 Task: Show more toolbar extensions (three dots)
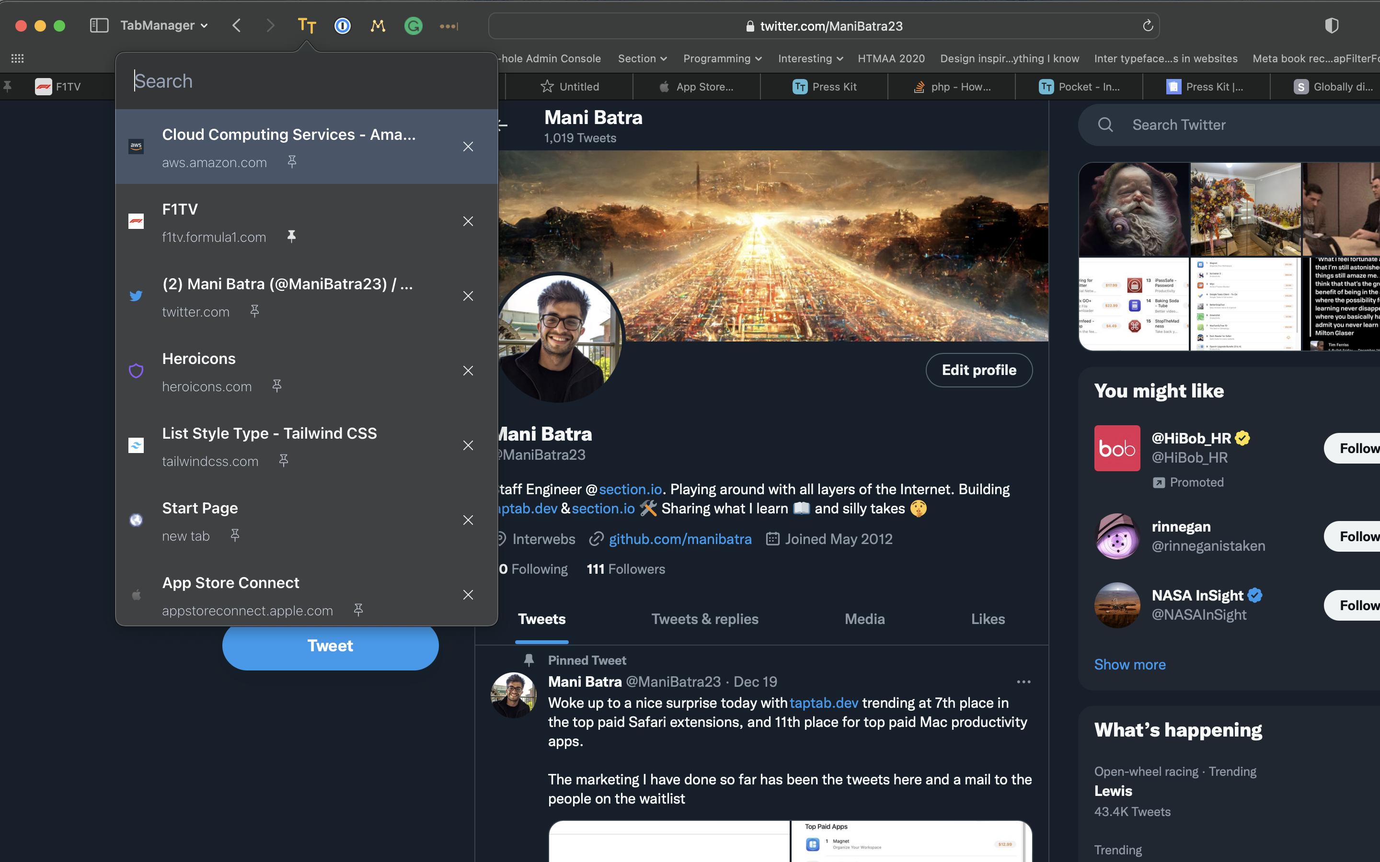click(x=449, y=26)
